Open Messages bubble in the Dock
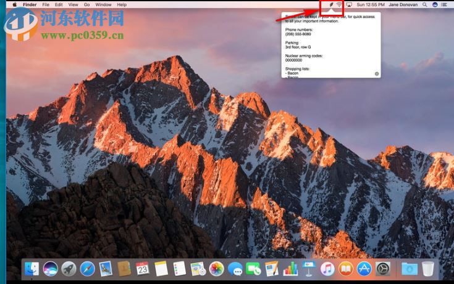This screenshot has width=454, height=284. (235, 269)
